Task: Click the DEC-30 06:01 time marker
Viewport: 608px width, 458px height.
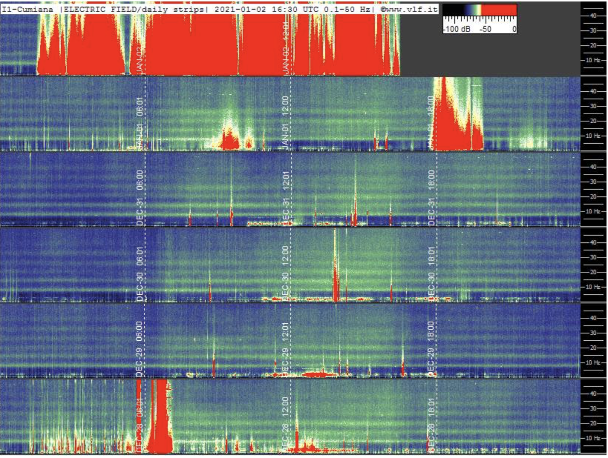Action: 140,274
